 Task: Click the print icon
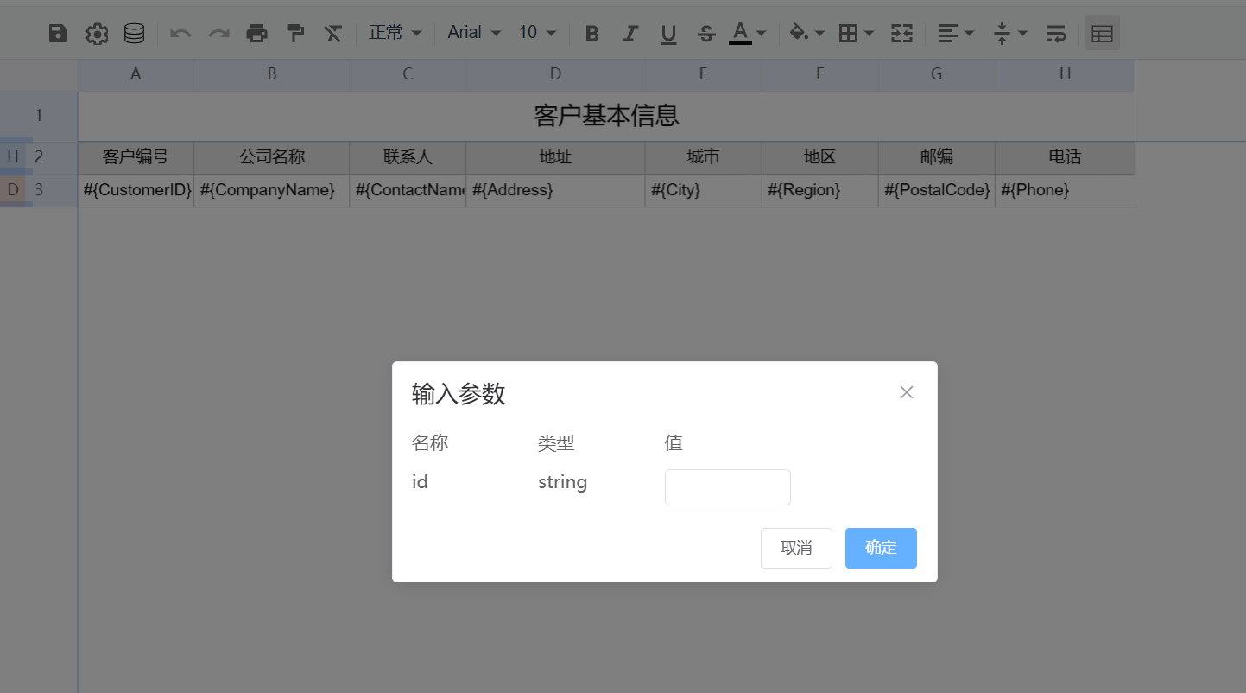(x=257, y=34)
